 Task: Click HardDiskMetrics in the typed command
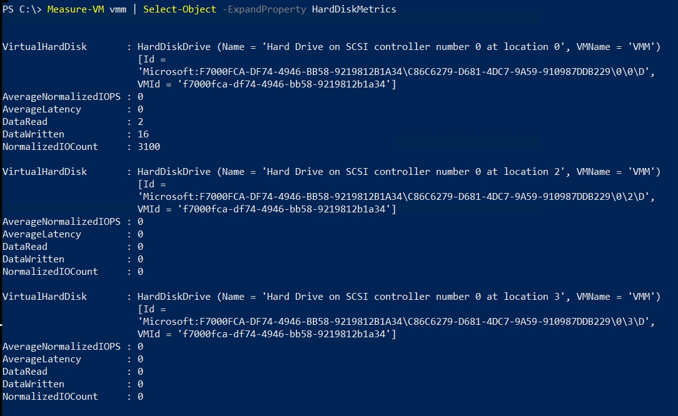tap(353, 9)
